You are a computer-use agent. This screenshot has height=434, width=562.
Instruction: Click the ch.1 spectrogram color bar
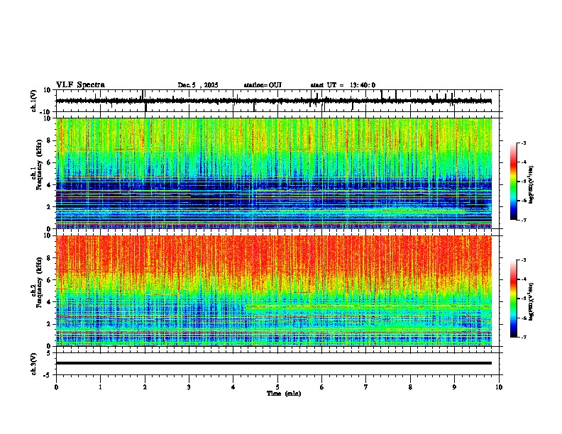coord(514,182)
